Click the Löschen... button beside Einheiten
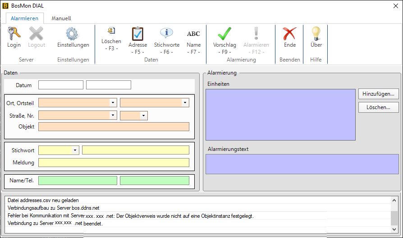The height and width of the screenshot is (238, 403). tap(379, 107)
